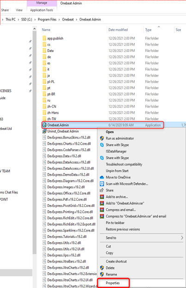The height and width of the screenshot is (288, 186).
Task: Sort by the Name column header
Action: pos(46,30)
